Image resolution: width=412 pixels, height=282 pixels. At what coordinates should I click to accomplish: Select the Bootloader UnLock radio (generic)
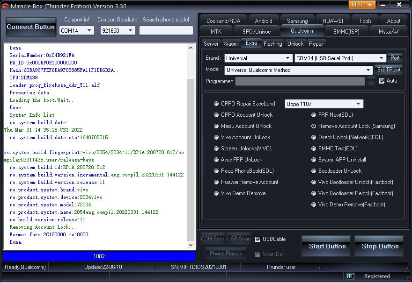(314, 171)
